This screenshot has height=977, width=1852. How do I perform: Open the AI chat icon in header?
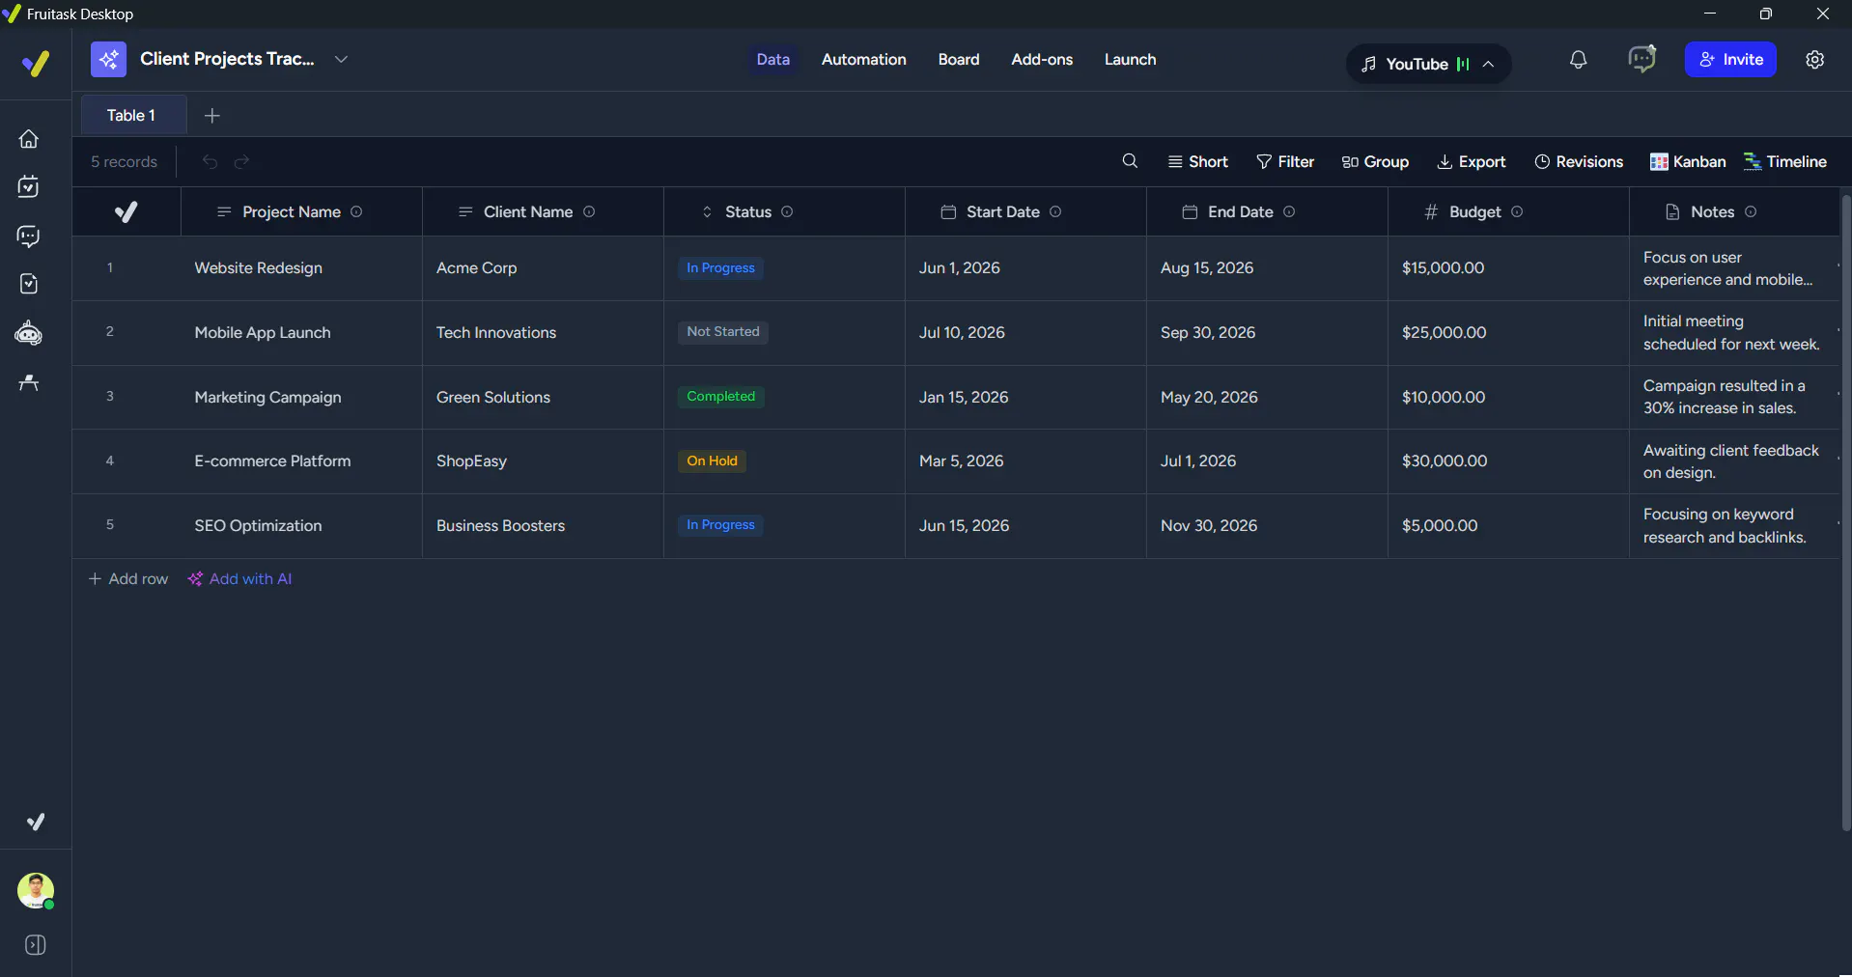(x=1642, y=59)
